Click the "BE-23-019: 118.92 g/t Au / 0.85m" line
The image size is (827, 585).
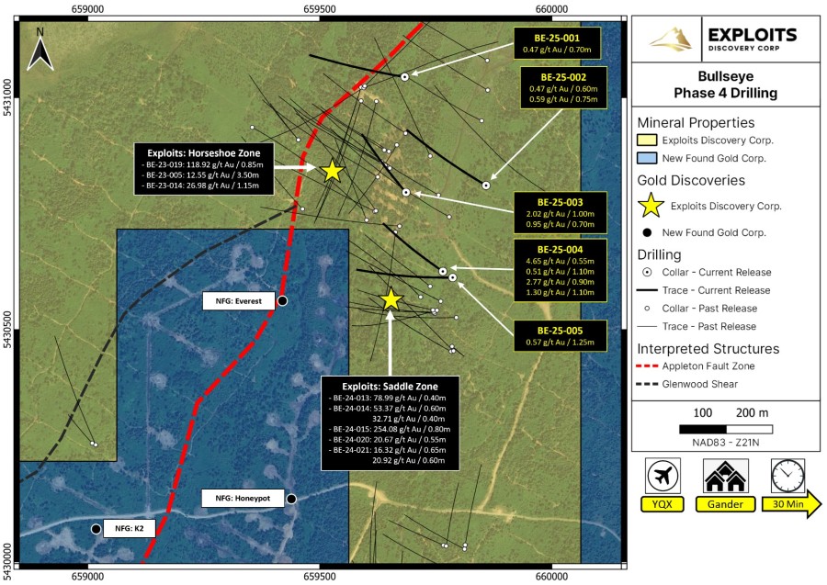click(202, 164)
